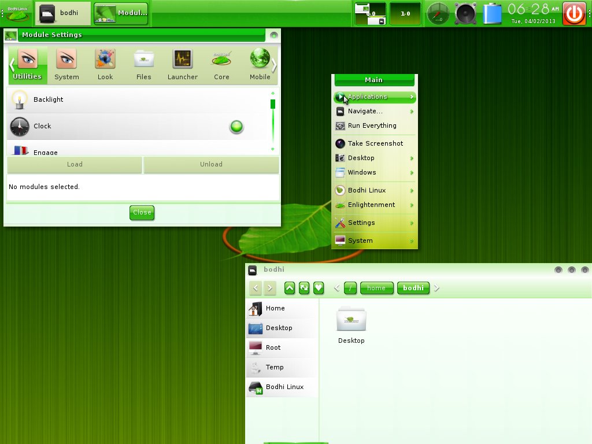Click the battery indicator icon
592x444 pixels.
(x=493, y=14)
